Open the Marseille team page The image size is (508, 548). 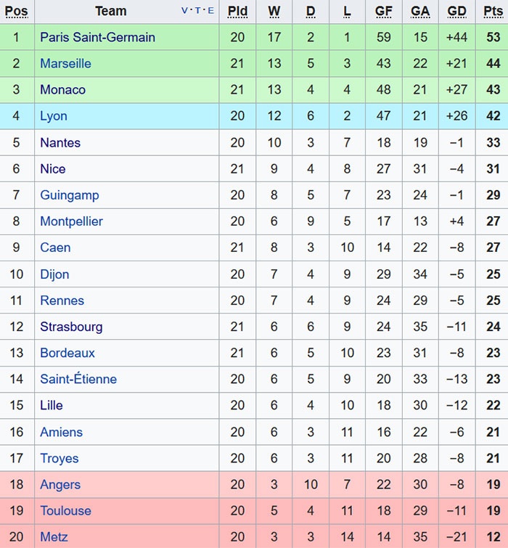click(x=65, y=64)
